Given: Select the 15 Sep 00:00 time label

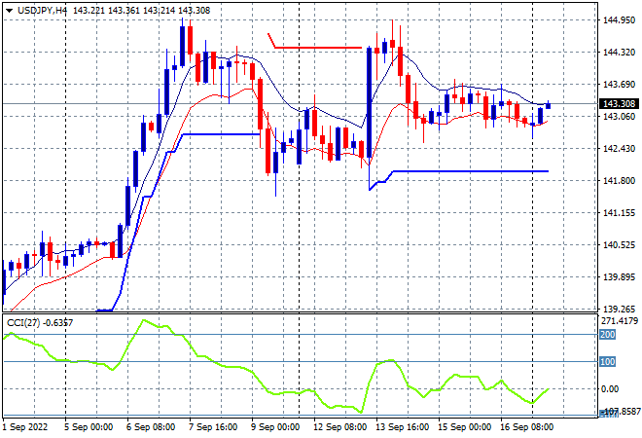Looking at the screenshot, I should point(464,427).
